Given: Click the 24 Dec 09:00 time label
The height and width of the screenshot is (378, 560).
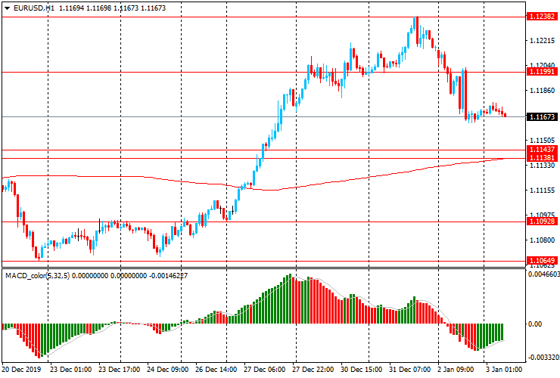Looking at the screenshot, I should (167, 369).
